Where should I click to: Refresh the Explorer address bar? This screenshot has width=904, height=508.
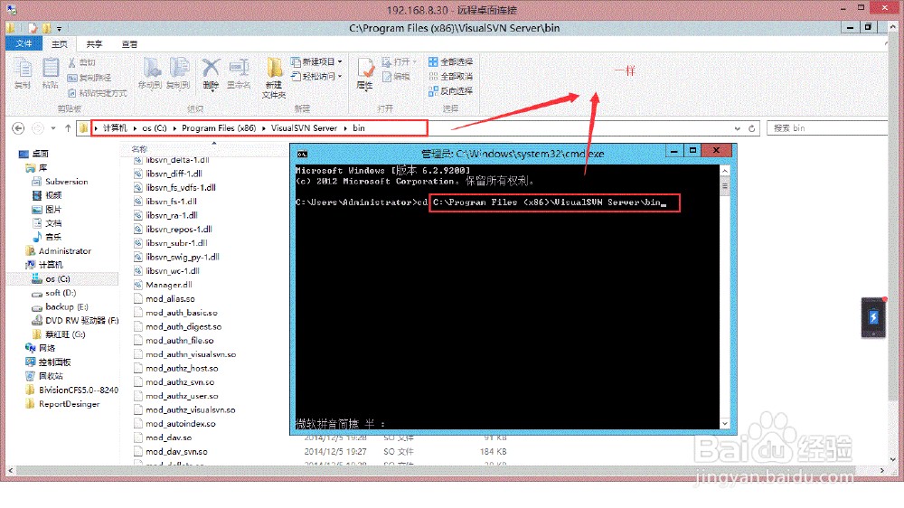click(x=752, y=128)
